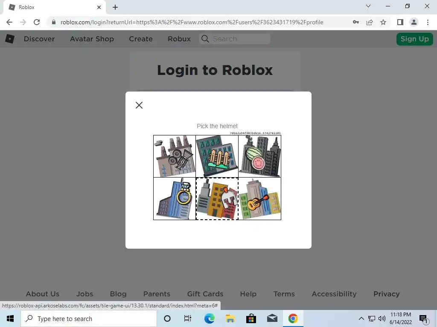Select the film camera tile

pyautogui.click(x=175, y=156)
